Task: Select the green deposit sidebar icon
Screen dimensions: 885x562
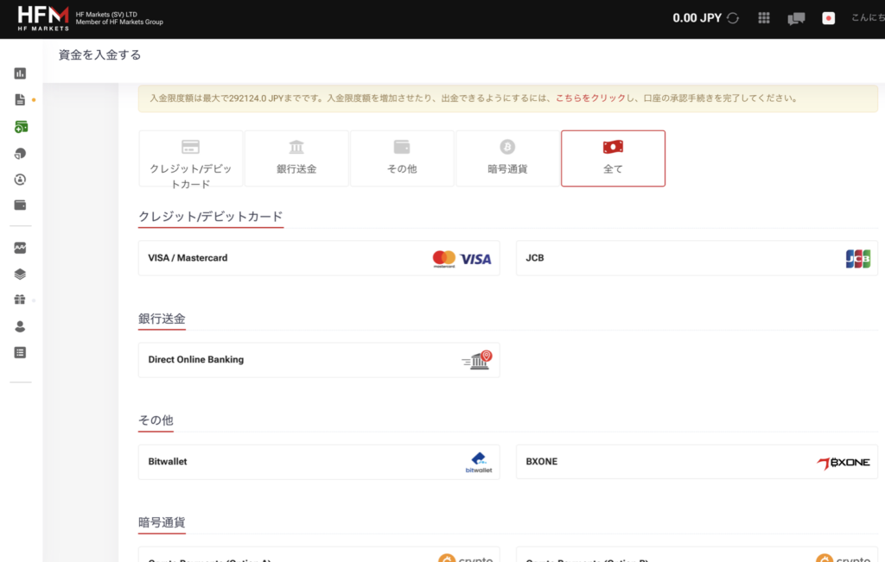Action: click(x=21, y=127)
